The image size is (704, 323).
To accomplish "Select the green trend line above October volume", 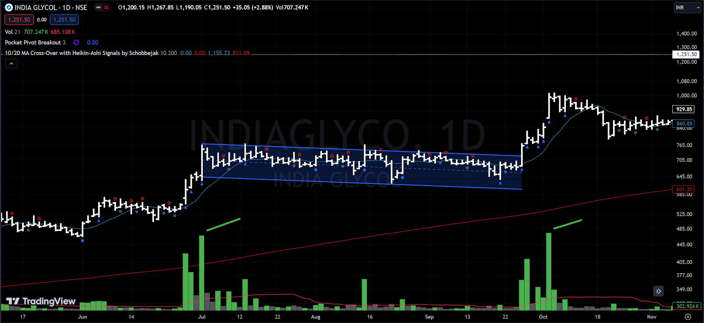I will coord(568,224).
